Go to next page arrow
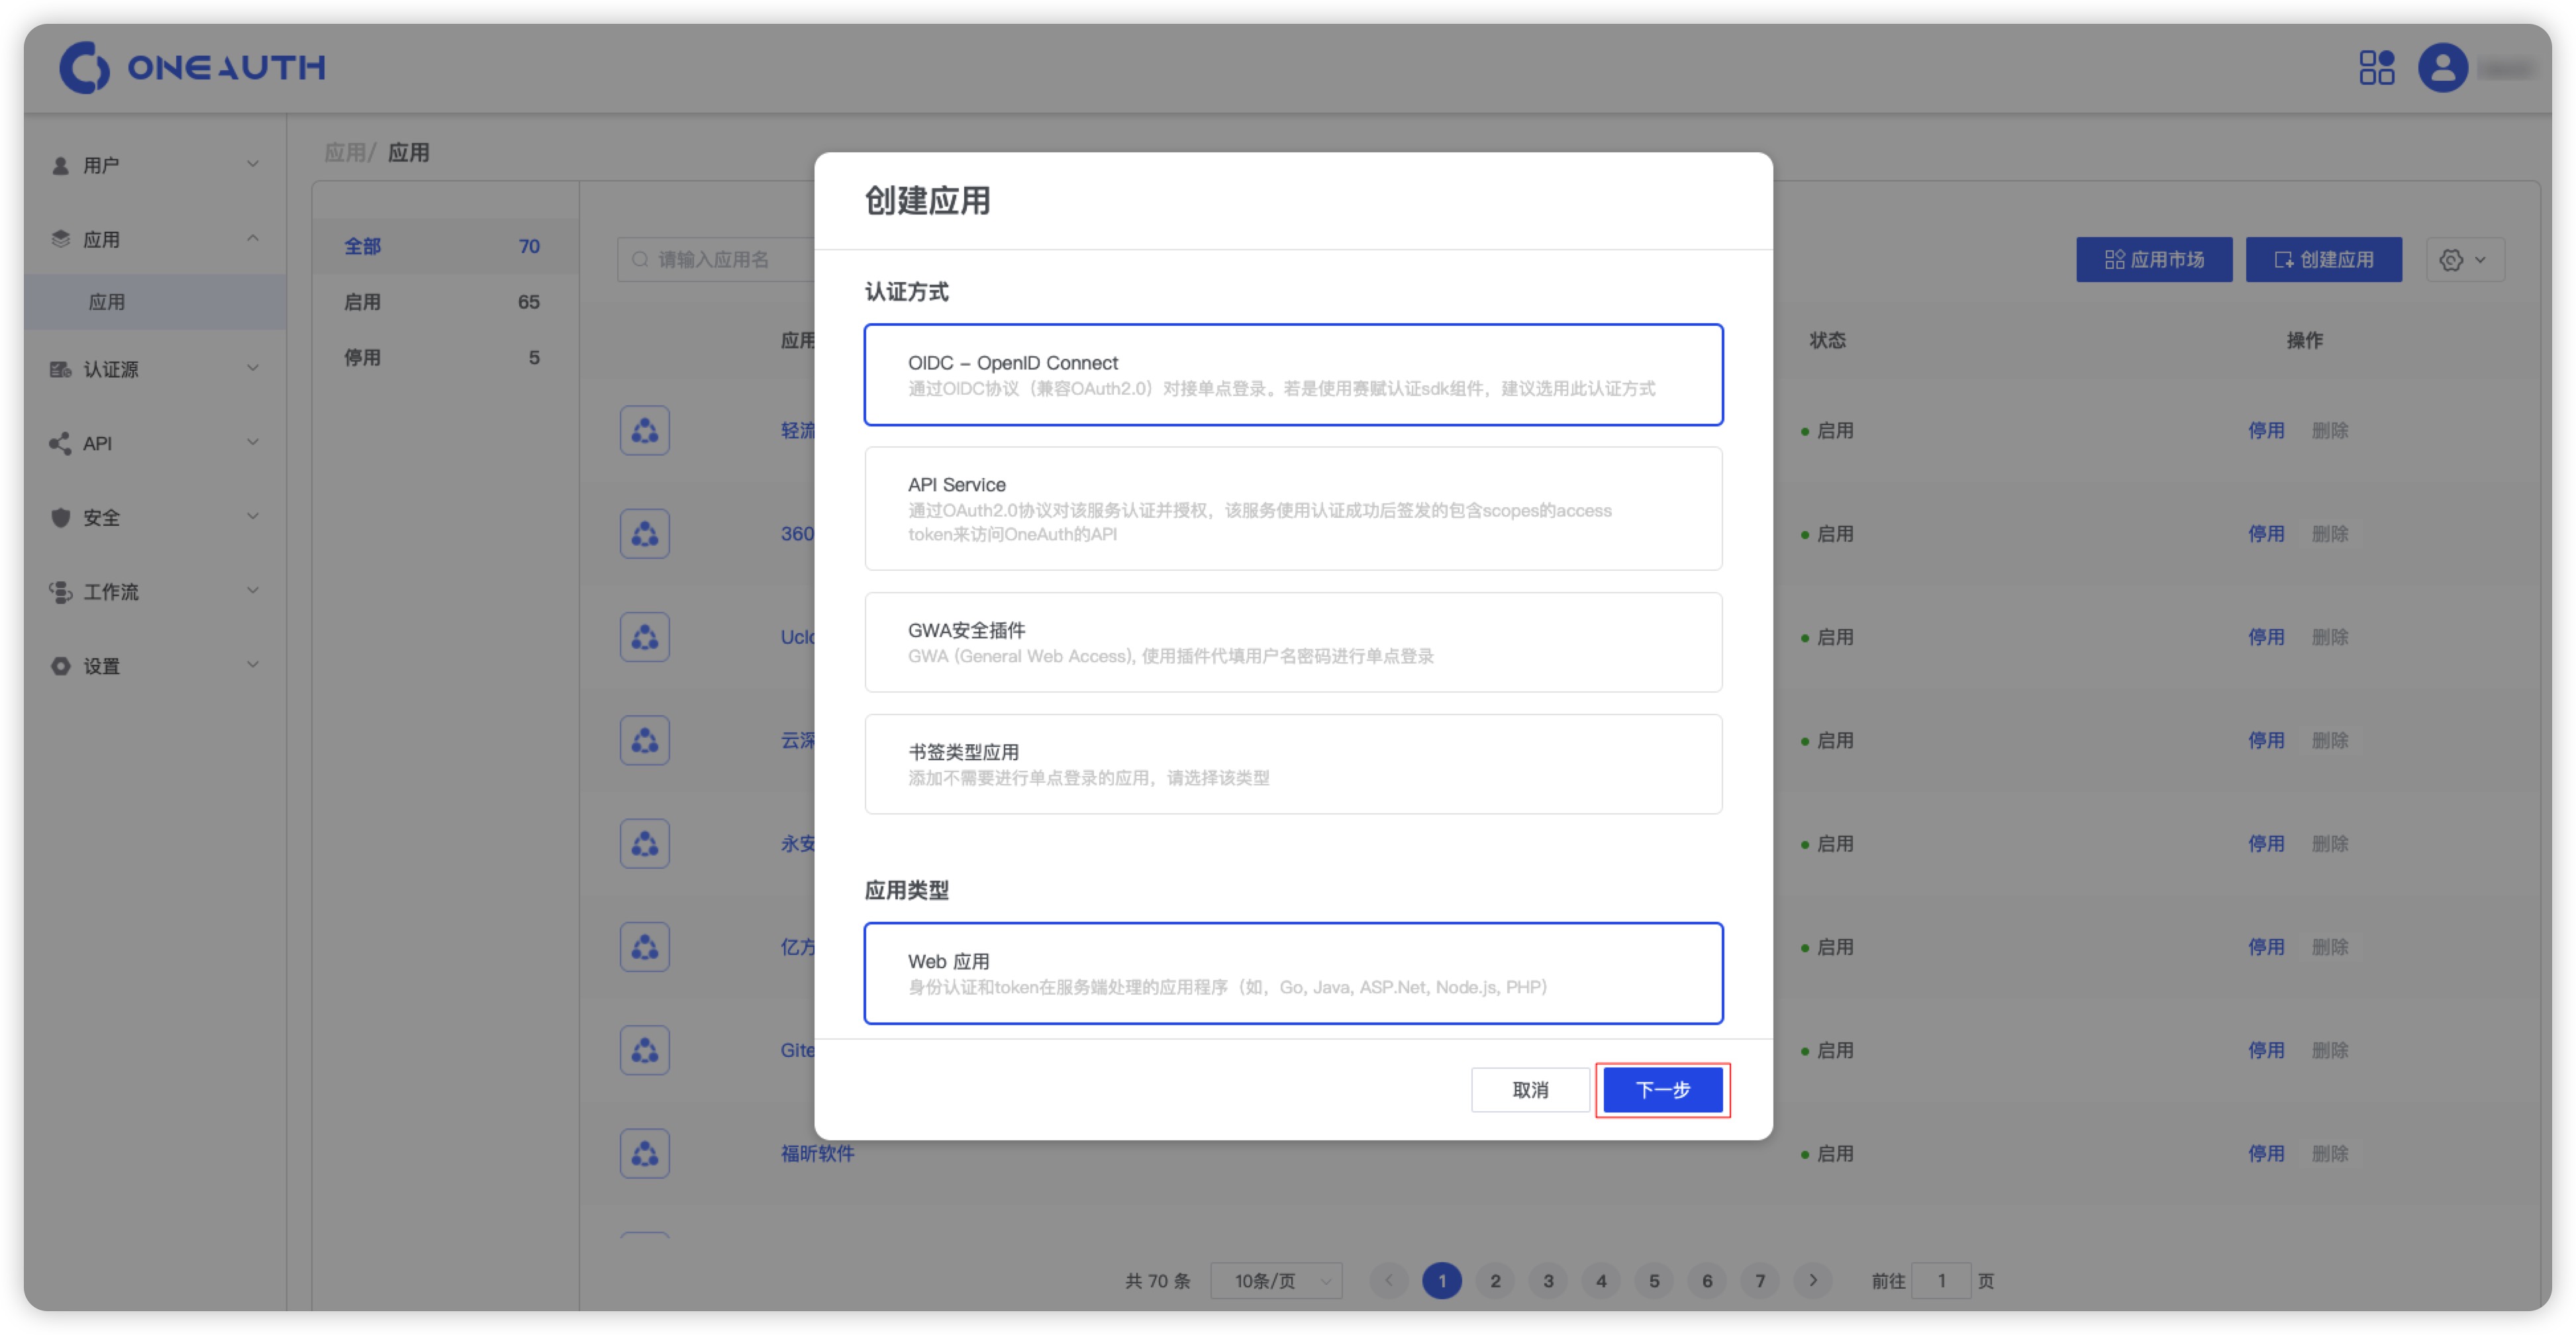Viewport: 2576px width, 1335px height. tap(1813, 1280)
